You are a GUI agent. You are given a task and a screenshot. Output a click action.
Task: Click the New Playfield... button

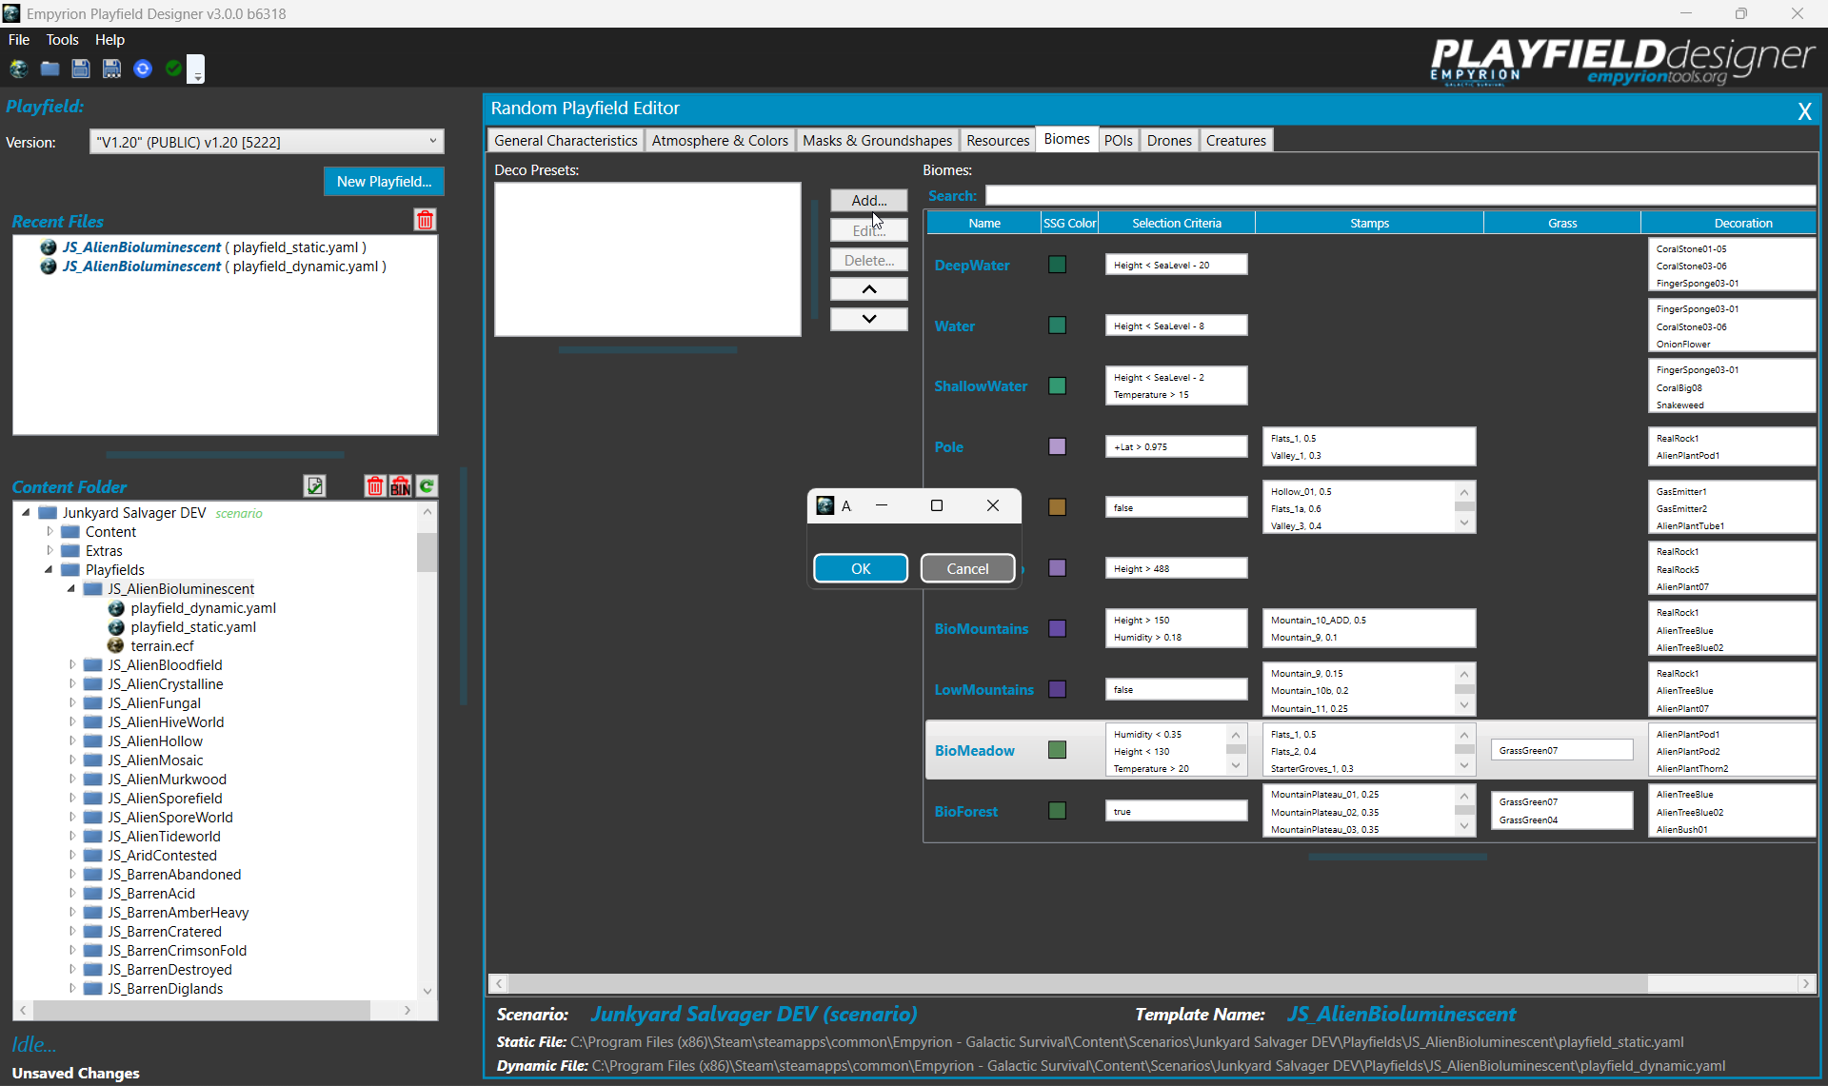tap(384, 181)
